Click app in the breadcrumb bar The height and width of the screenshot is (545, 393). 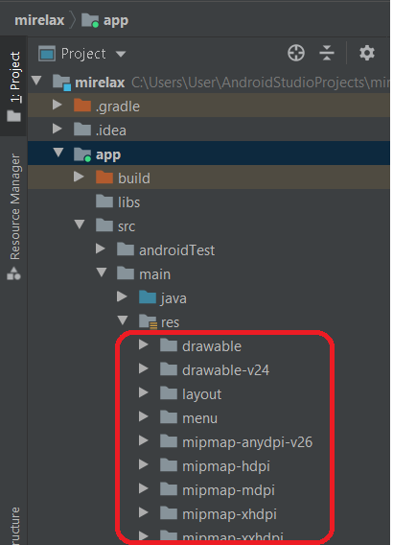116,21
